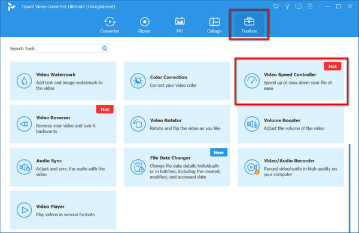359x233 pixels.
Task: Open the MV tab
Action: 180,25
